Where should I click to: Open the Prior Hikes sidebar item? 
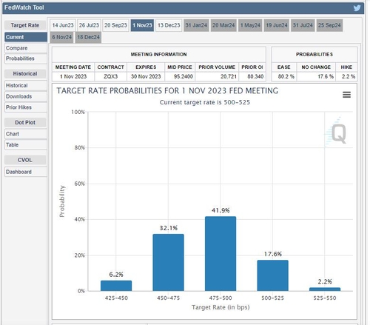26,107
